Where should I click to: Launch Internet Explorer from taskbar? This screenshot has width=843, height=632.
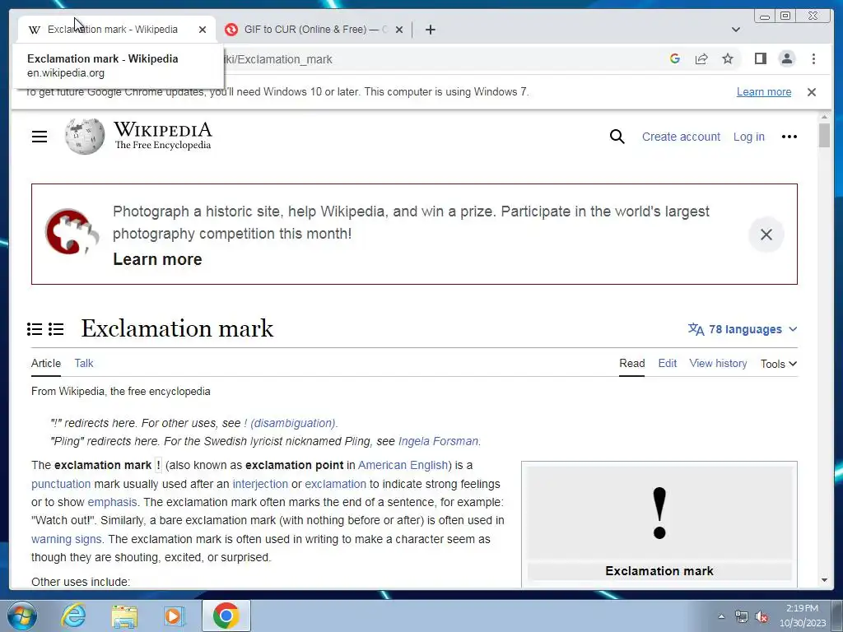(73, 616)
